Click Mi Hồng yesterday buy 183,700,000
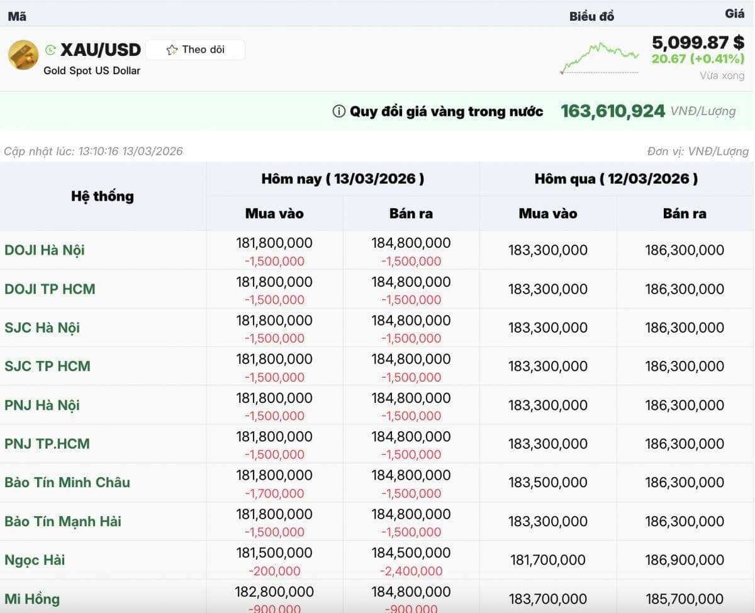 [548, 599]
